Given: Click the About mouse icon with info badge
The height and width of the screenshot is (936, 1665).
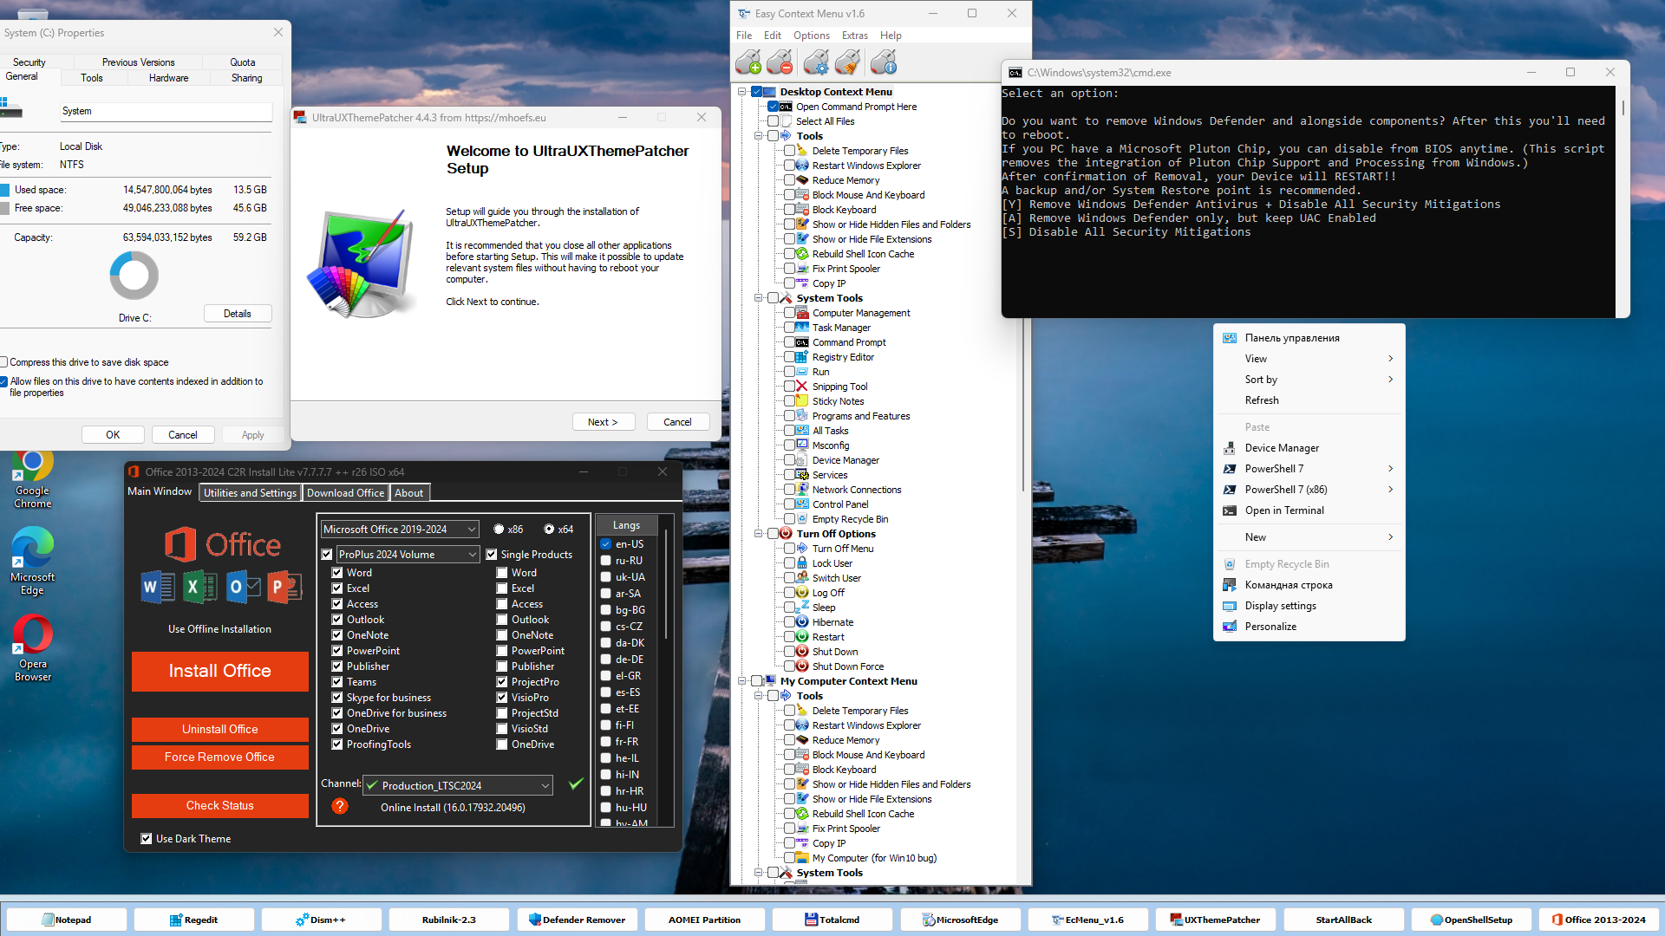Looking at the screenshot, I should 884,62.
